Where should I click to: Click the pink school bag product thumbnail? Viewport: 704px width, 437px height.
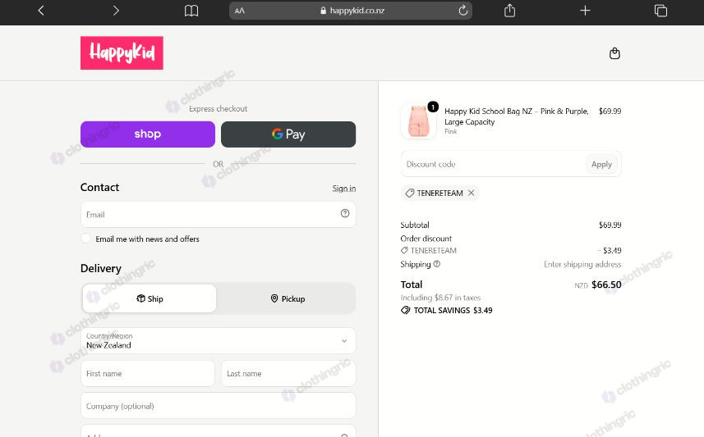418,121
